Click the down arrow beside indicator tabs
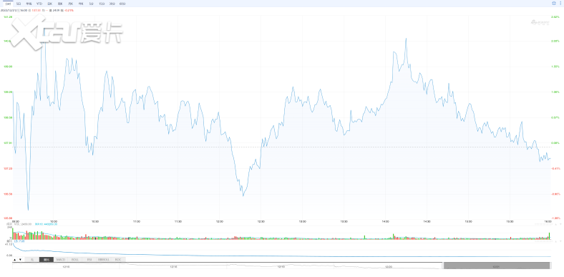This screenshot has height=277, width=564. click(x=20, y=259)
